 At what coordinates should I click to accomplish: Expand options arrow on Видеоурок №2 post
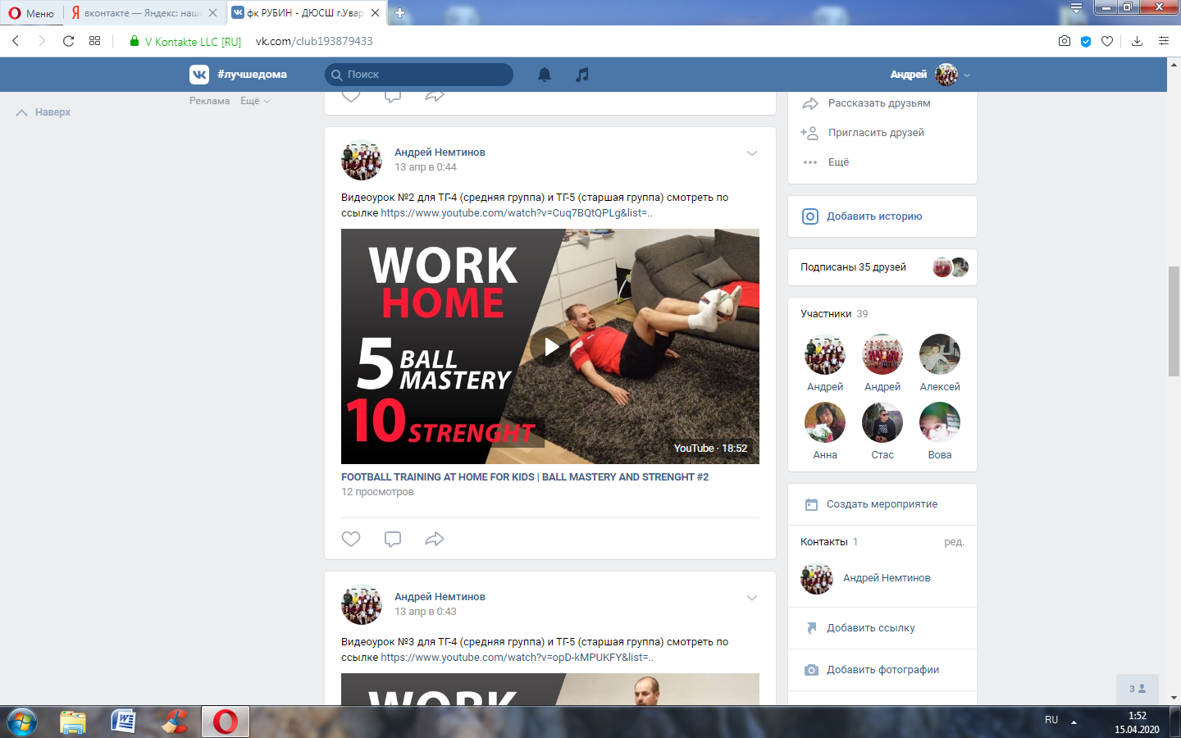[x=752, y=153]
